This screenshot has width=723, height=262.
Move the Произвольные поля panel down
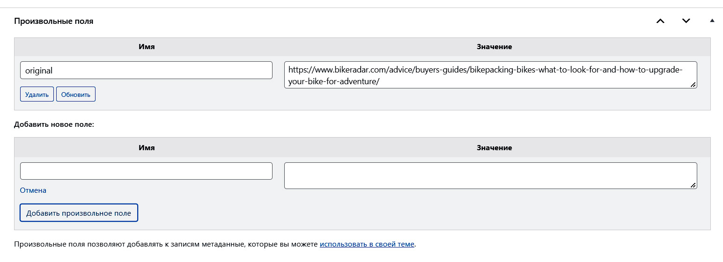[x=686, y=21]
